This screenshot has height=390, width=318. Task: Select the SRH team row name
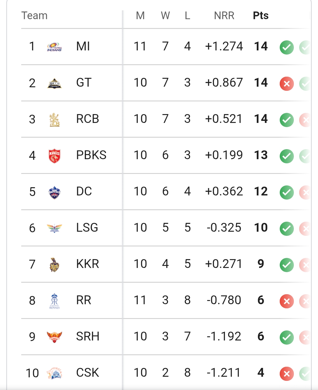pyautogui.click(x=87, y=336)
